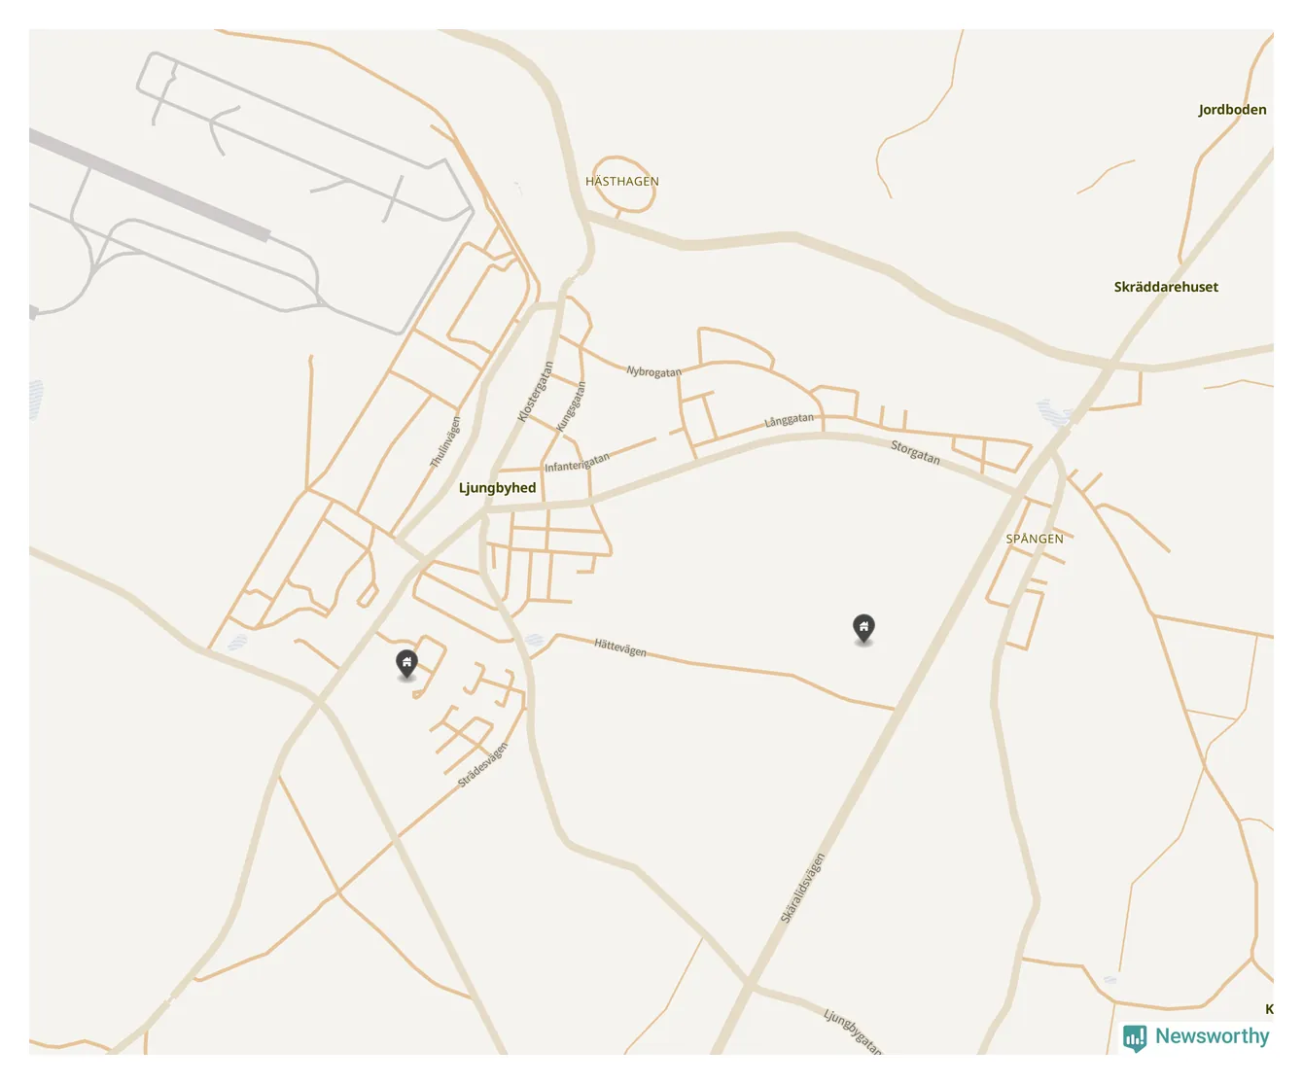
Task: Click the Kungsgatan street label
Action: [x=571, y=406]
